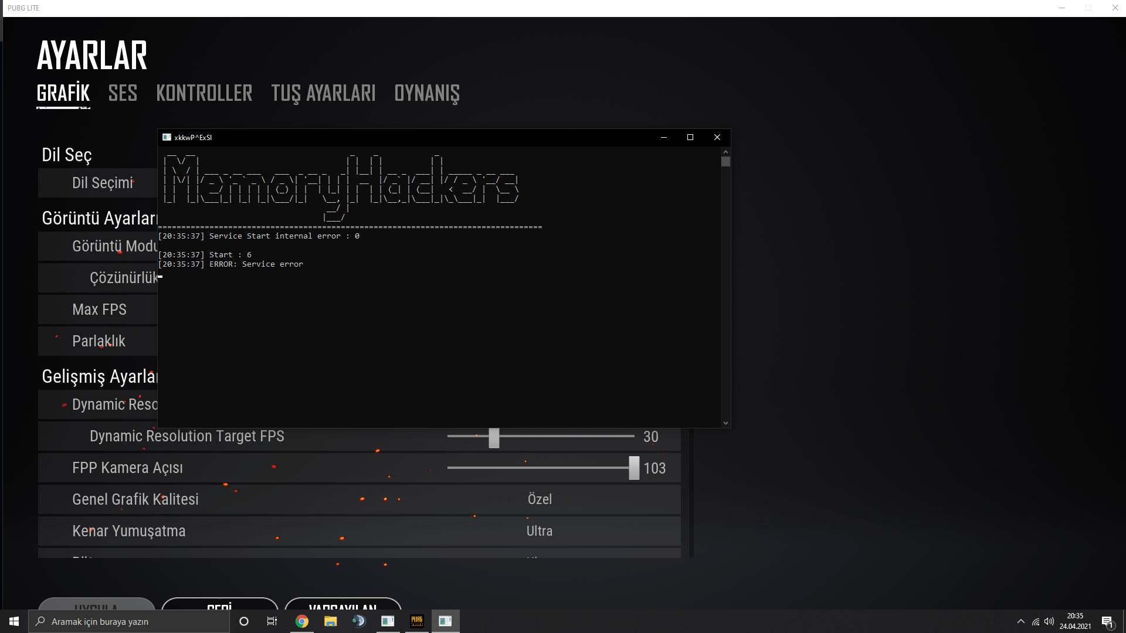Viewport: 1126px width, 633px height.
Task: Go to the TUŞ AYARLARI tab
Action: click(x=323, y=93)
